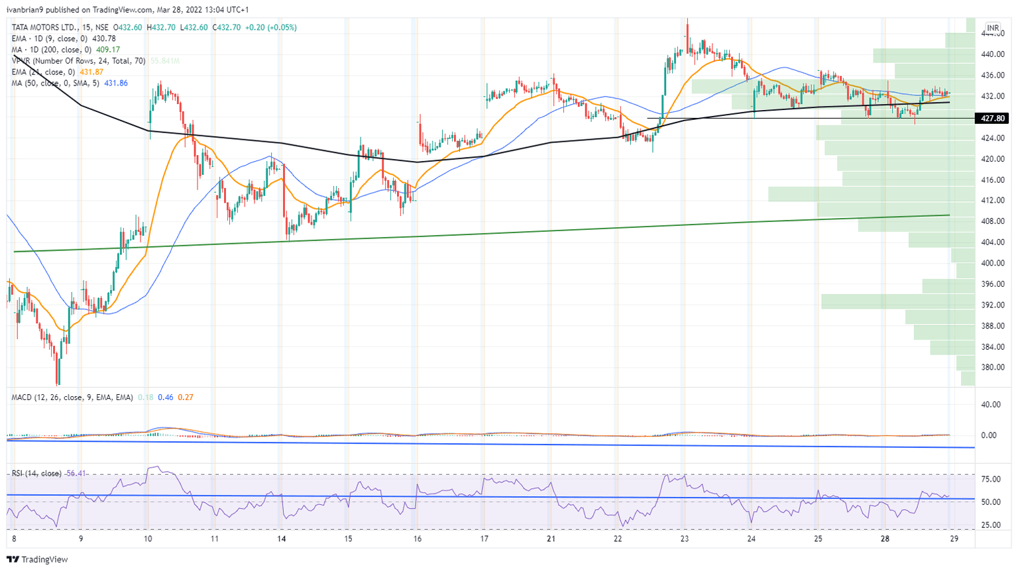Click the published-by ivanbrian9 header text
1018x571 pixels.
tap(127, 10)
